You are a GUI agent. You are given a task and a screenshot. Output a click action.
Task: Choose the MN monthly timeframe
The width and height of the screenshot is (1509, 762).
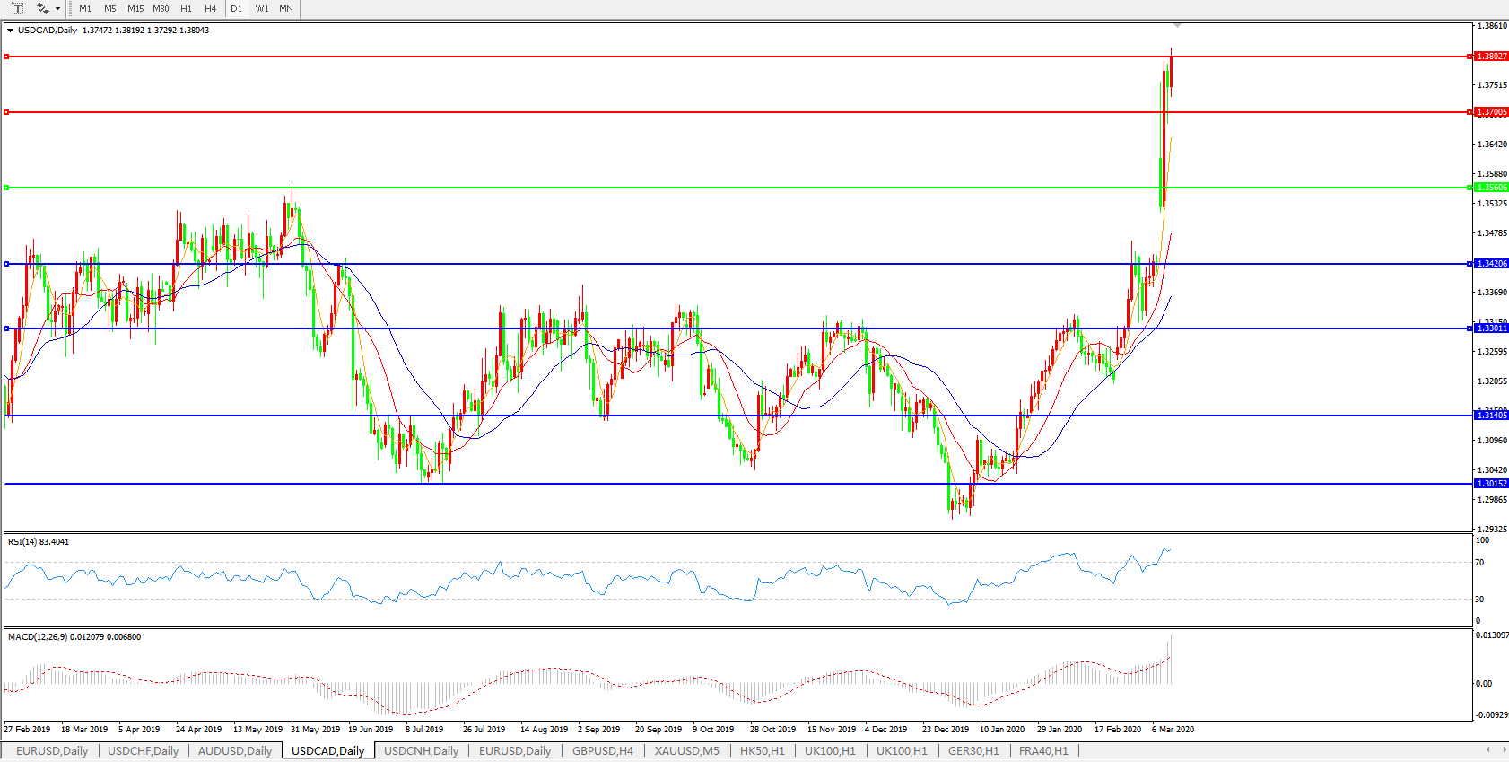(286, 9)
